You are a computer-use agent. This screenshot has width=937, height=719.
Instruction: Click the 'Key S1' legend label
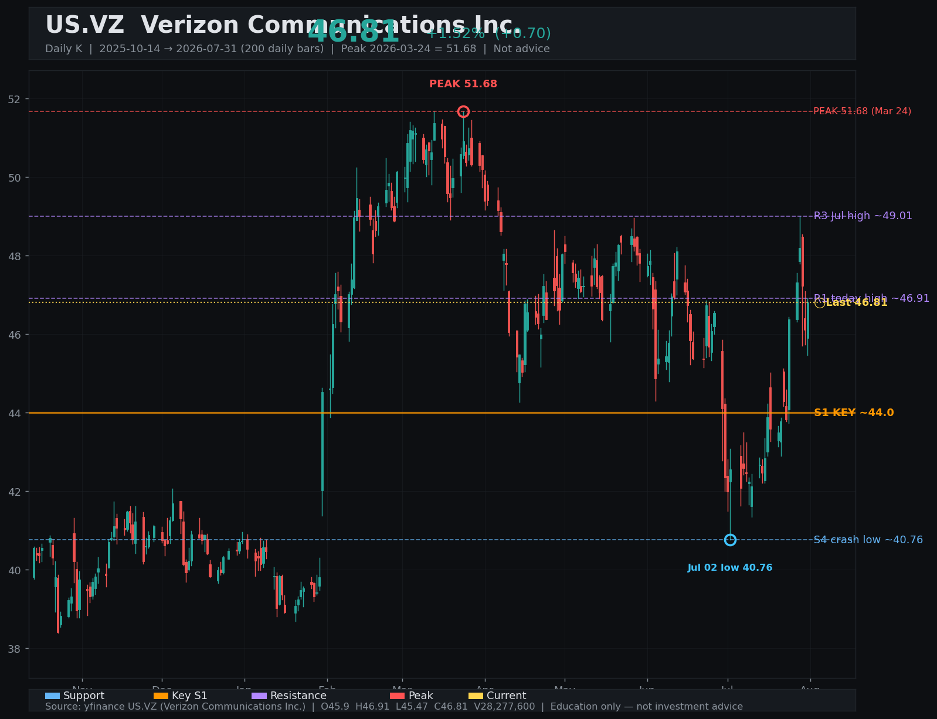click(x=189, y=696)
